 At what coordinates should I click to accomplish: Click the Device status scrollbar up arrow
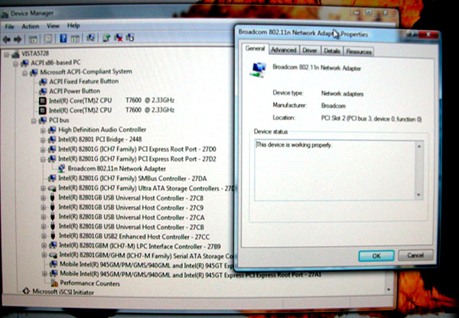(419, 146)
